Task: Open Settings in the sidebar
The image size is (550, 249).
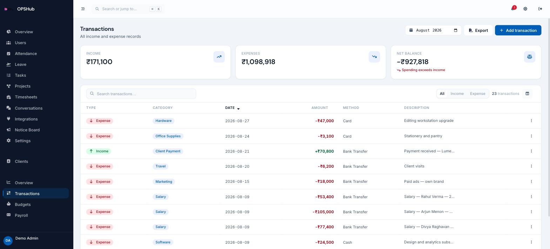Action: 36,141
